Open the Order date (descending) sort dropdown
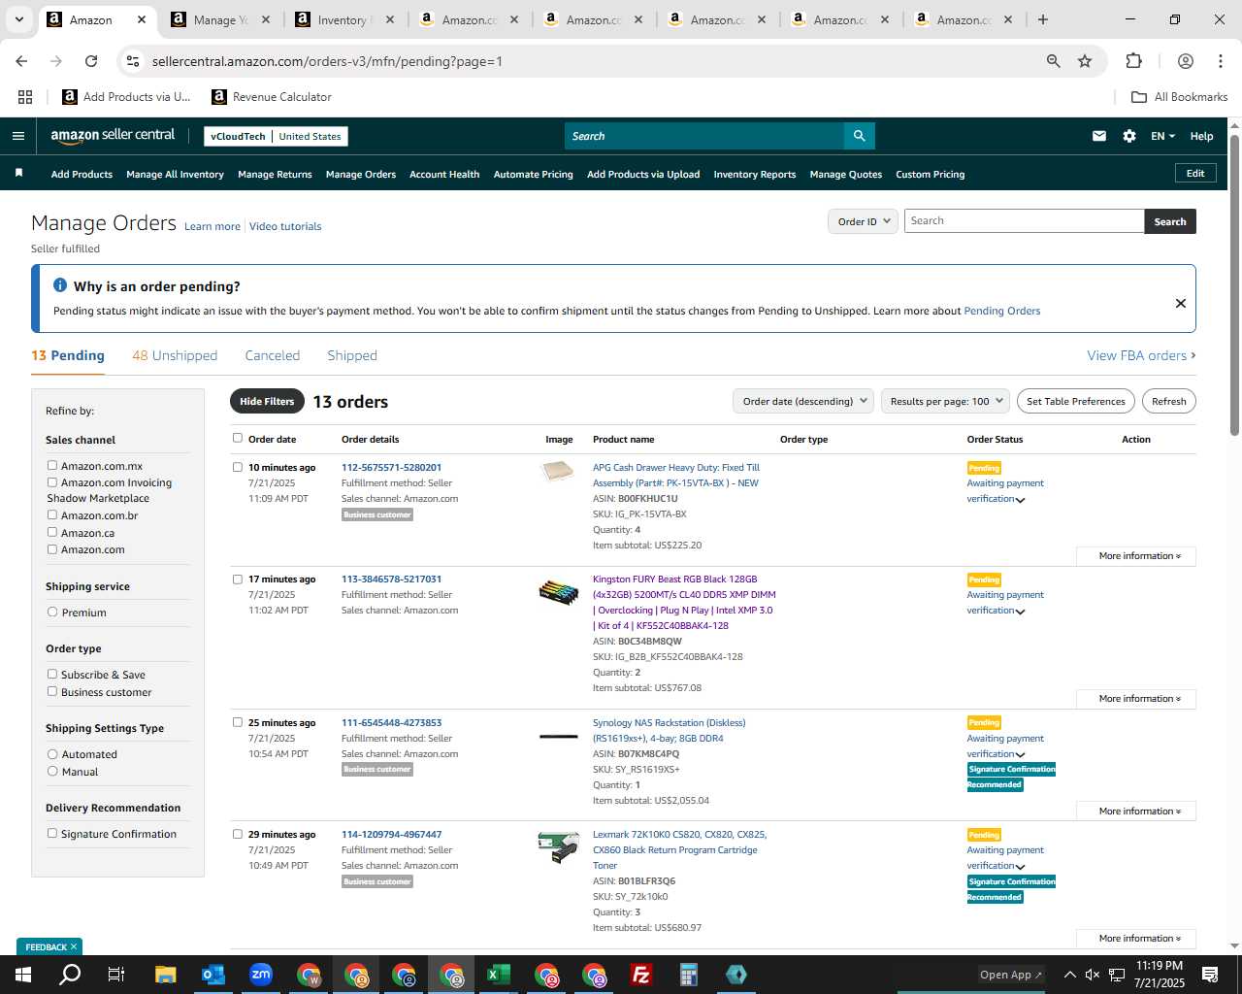The height and width of the screenshot is (994, 1242). click(x=803, y=401)
